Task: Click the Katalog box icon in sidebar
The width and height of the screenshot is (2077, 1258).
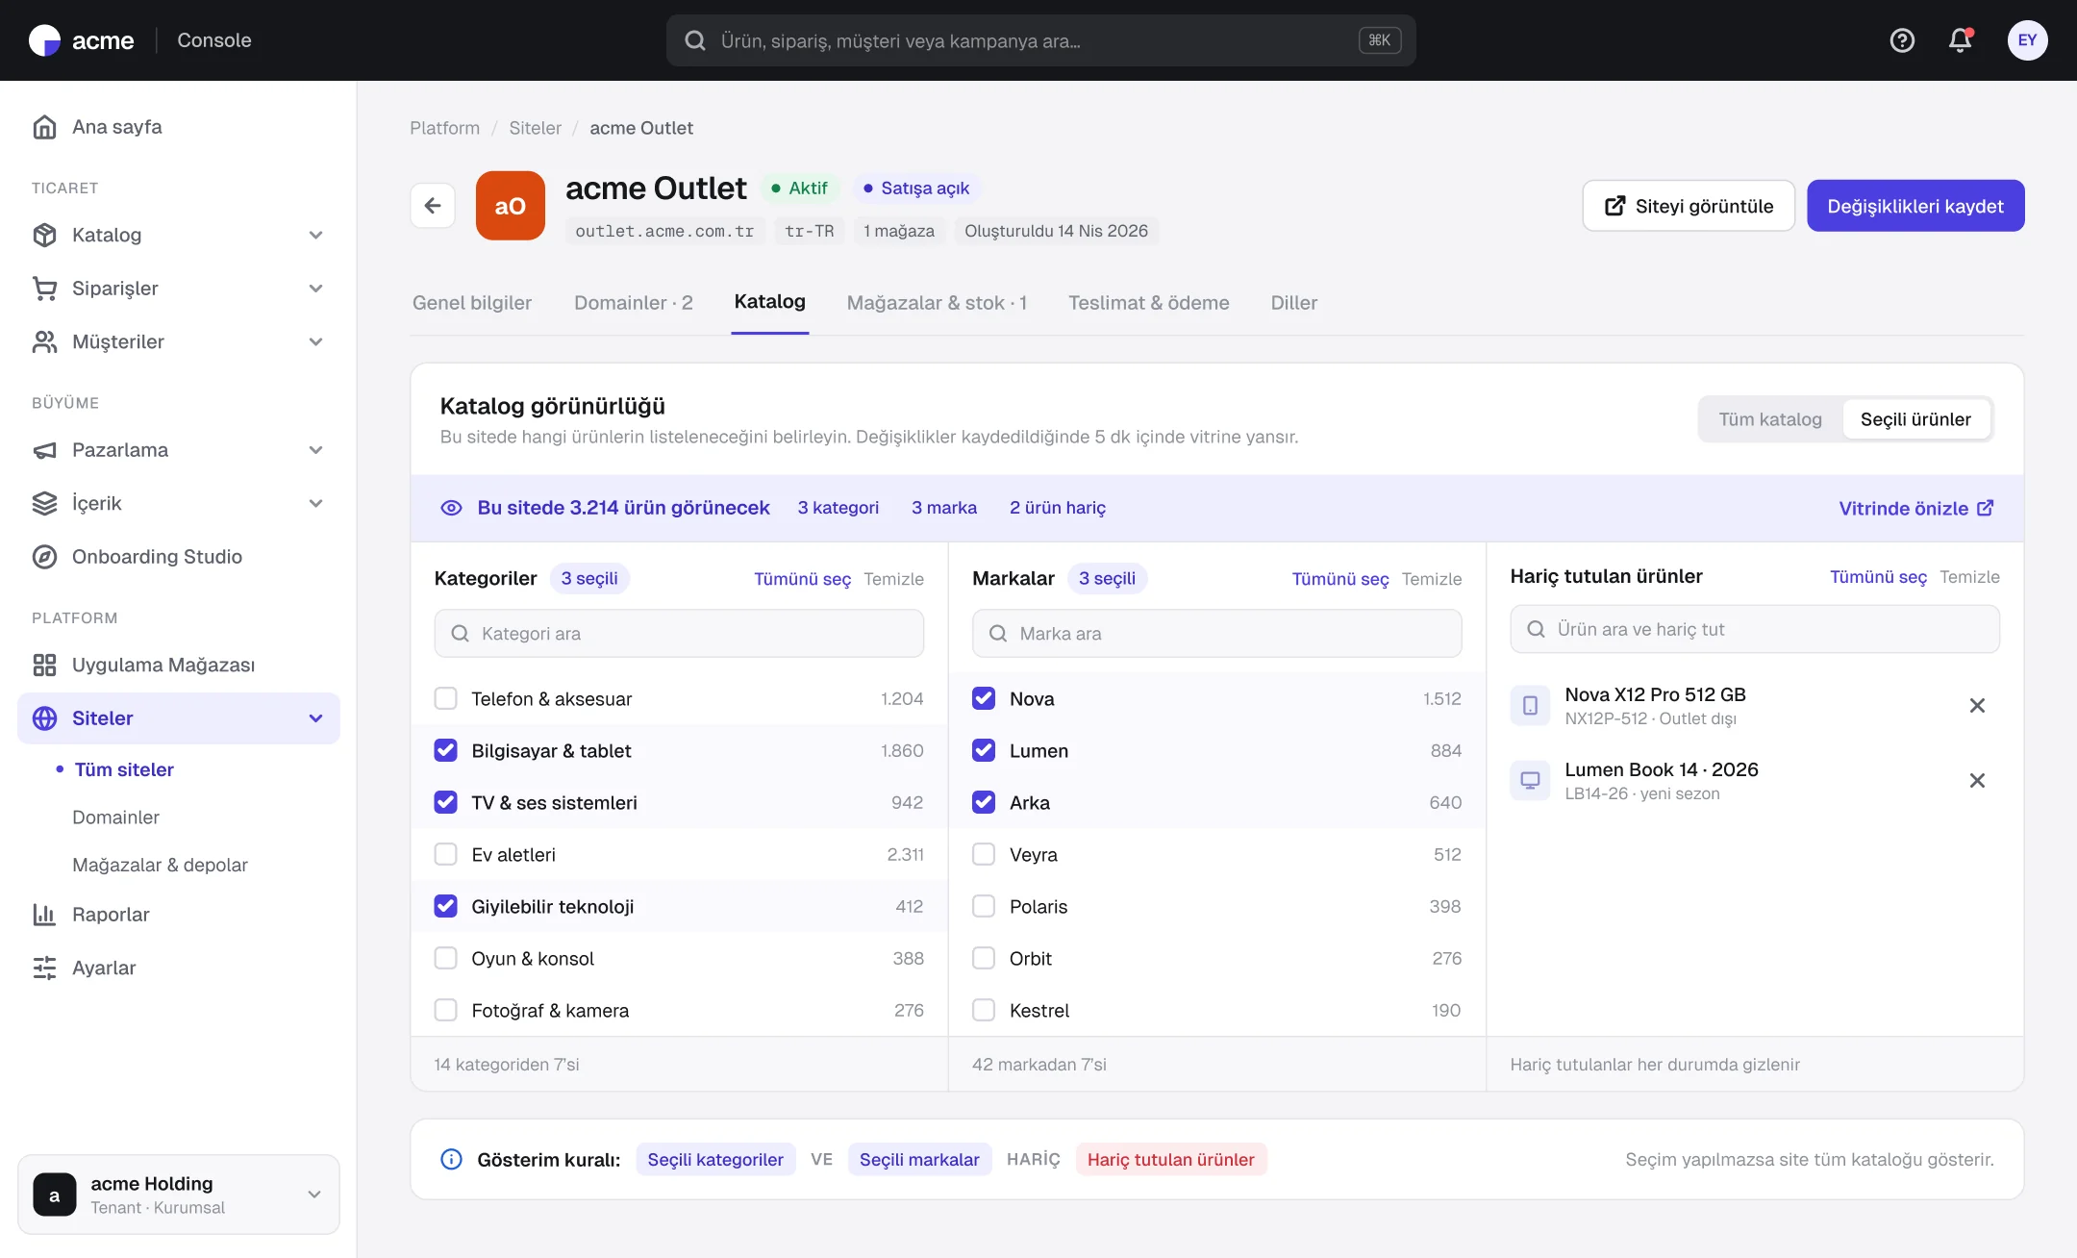Action: click(44, 235)
